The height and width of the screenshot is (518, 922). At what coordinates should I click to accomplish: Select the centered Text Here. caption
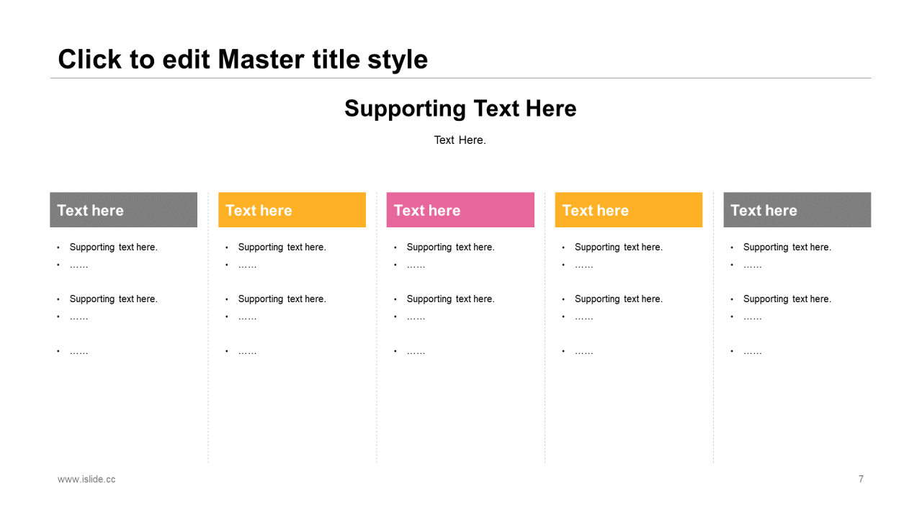460,140
